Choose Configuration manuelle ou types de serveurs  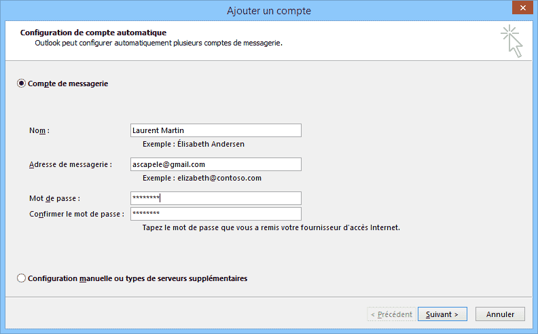click(x=22, y=278)
